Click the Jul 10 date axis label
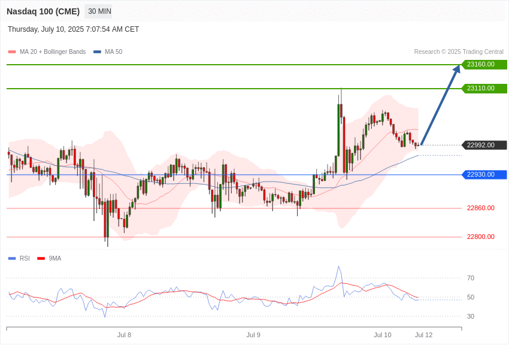Screen dimensions: 509x345 point(383,335)
